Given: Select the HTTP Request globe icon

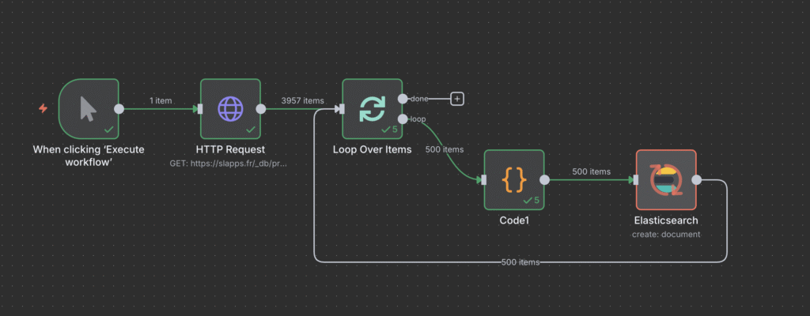Looking at the screenshot, I should click(x=230, y=109).
